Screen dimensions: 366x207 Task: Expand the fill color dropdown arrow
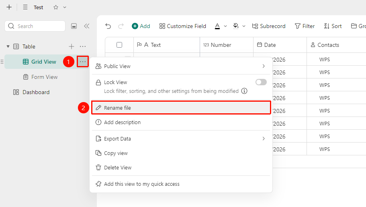coord(244,26)
